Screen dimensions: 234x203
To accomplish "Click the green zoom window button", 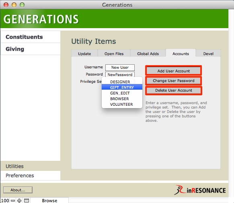I will 22,5.
